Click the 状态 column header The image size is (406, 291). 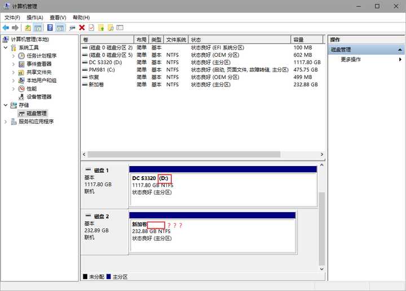240,39
